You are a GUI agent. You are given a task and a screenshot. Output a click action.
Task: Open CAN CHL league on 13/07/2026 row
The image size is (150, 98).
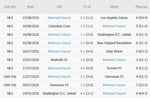(x=10, y=77)
